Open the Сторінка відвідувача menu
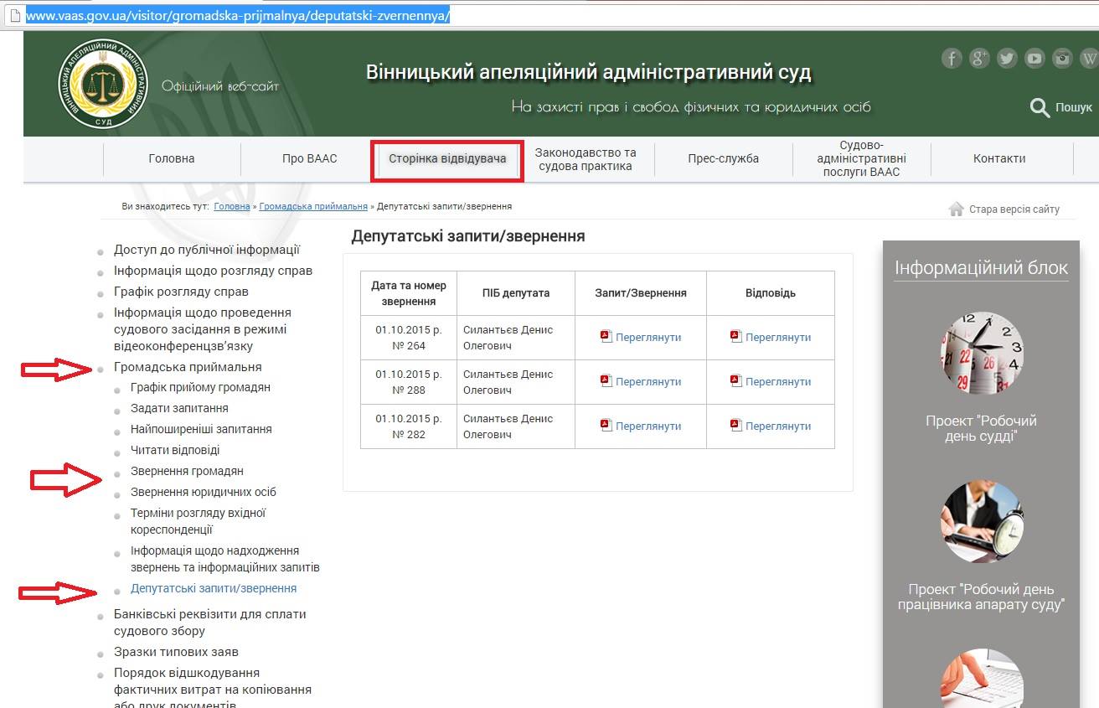The image size is (1099, 708). tap(447, 159)
